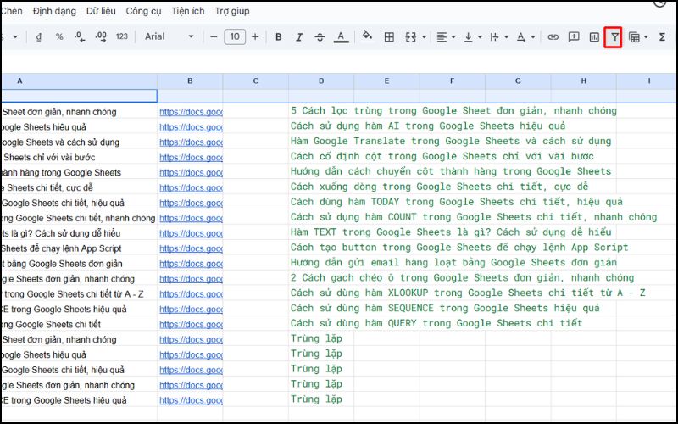This screenshot has width=678, height=424.
Task: Expand the merge cells dropdown arrow
Action: (x=423, y=37)
